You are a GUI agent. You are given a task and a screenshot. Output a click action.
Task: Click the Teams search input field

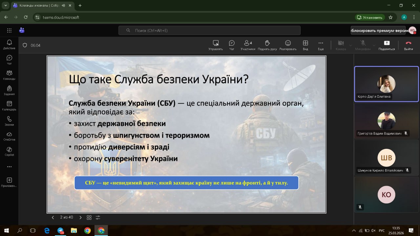[x=209, y=30]
